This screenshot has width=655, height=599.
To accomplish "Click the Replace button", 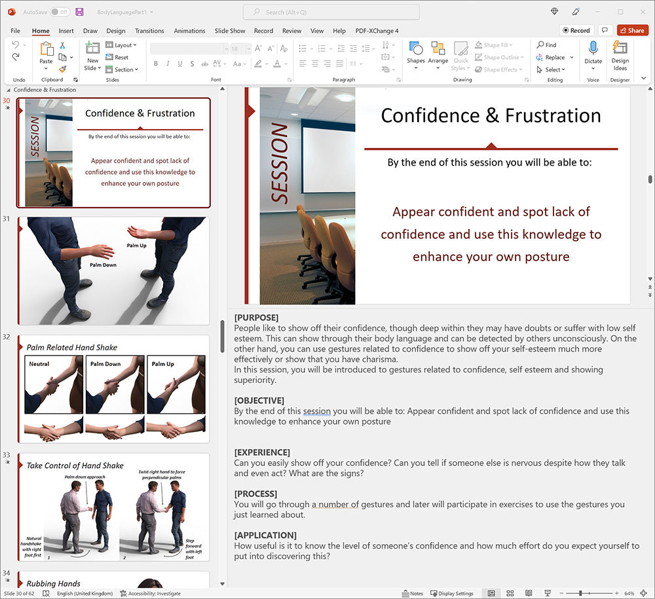I will [x=551, y=57].
